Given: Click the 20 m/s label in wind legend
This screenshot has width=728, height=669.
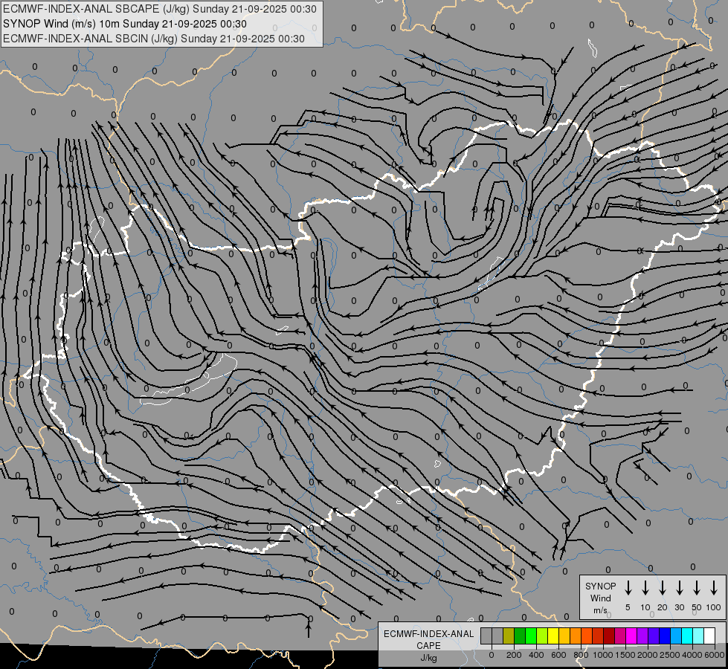Looking at the screenshot, I should point(662,607).
